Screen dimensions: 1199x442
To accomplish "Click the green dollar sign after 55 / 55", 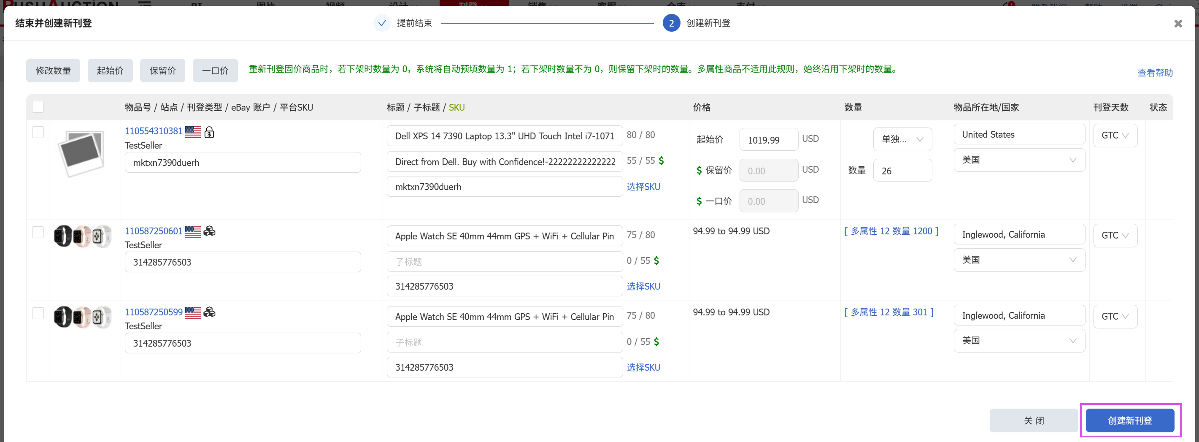I will coord(661,161).
